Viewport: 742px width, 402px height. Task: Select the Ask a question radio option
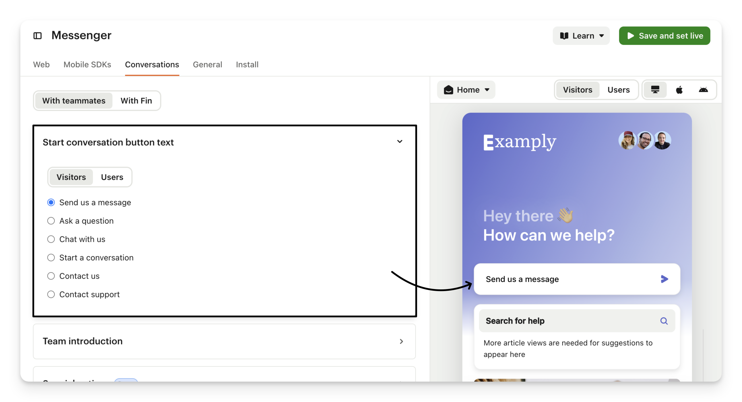click(x=51, y=221)
